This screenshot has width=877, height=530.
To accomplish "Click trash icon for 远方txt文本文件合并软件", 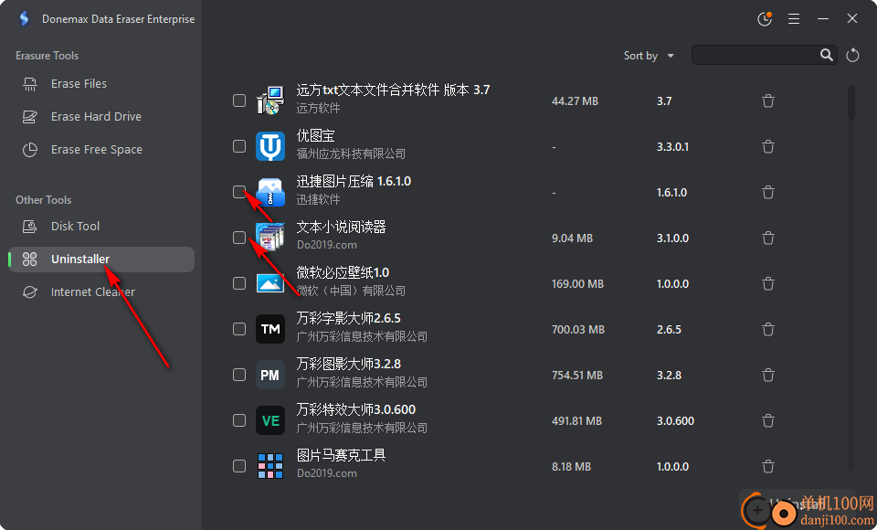I will click(x=768, y=101).
